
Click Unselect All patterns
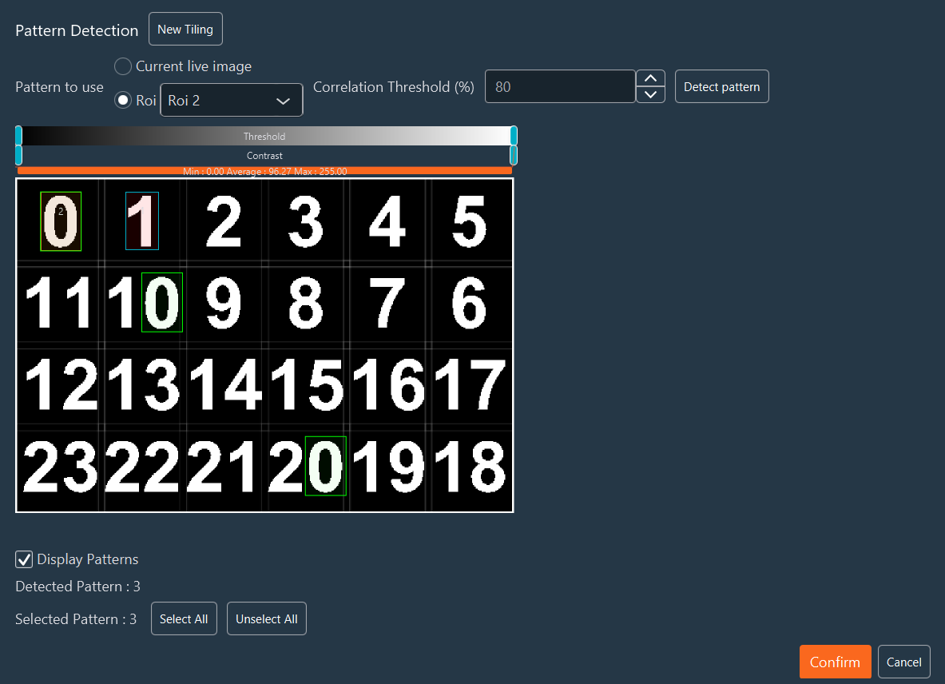(x=266, y=618)
